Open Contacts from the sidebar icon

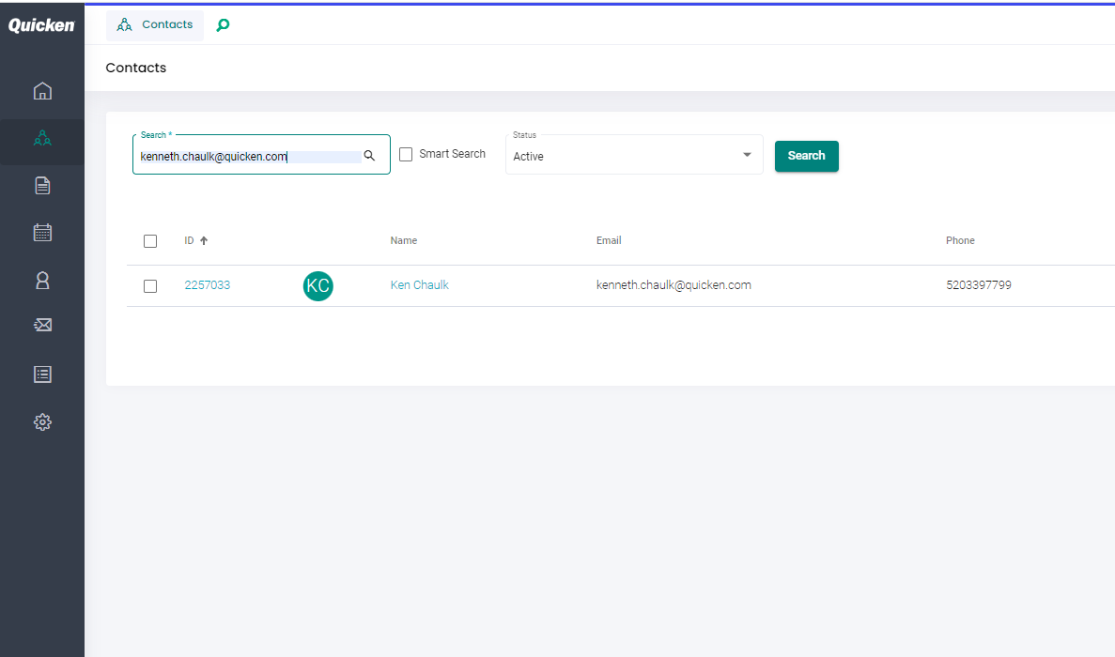[x=42, y=139]
